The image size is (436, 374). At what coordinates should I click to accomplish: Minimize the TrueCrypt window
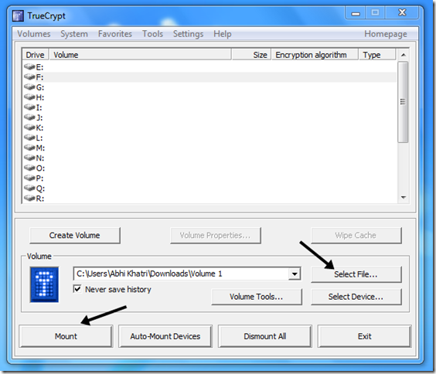point(356,13)
